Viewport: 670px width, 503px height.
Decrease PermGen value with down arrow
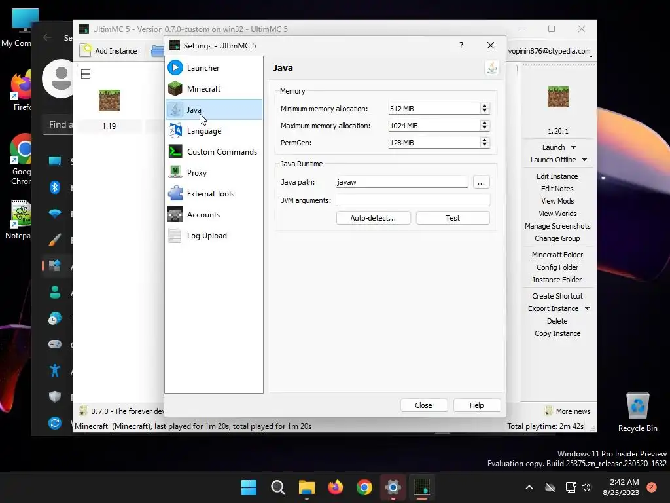click(x=484, y=145)
